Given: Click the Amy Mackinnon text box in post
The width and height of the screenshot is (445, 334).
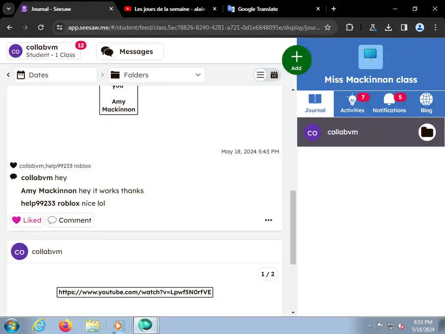Looking at the screenshot, I should pos(119,100).
